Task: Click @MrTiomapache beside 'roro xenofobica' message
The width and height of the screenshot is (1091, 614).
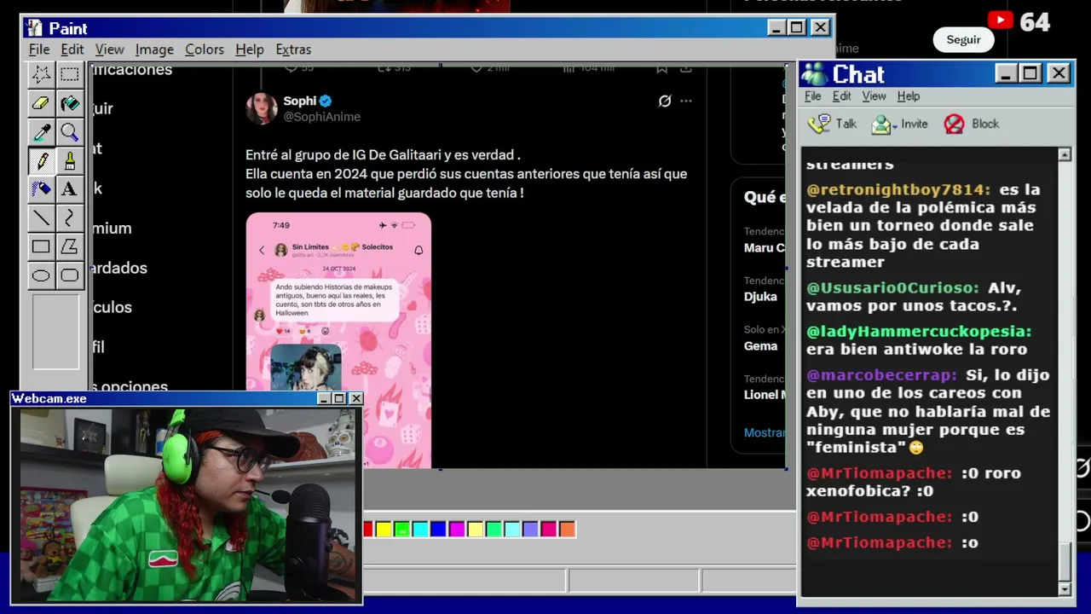Action: (x=880, y=473)
